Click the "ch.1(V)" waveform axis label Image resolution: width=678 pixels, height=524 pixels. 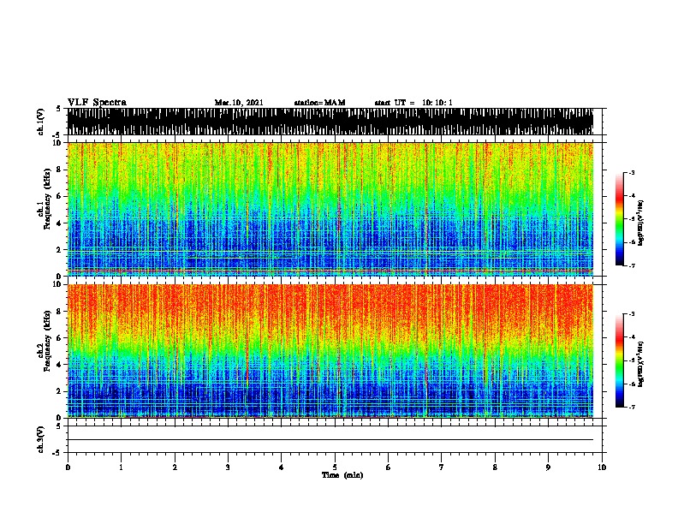coord(41,122)
